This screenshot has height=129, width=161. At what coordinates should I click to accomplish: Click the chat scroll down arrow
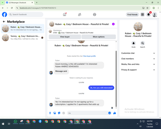116,108
